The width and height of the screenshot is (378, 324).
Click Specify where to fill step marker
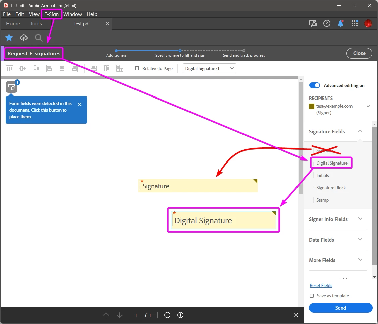pyautogui.click(x=180, y=51)
